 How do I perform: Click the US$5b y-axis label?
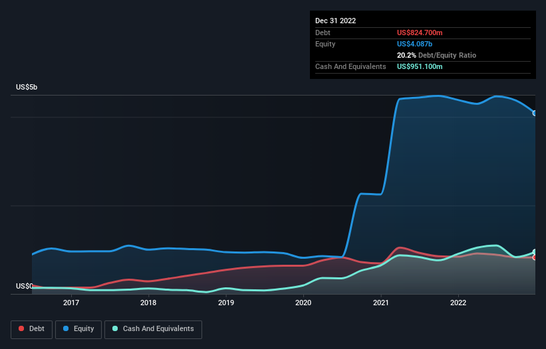(x=27, y=87)
